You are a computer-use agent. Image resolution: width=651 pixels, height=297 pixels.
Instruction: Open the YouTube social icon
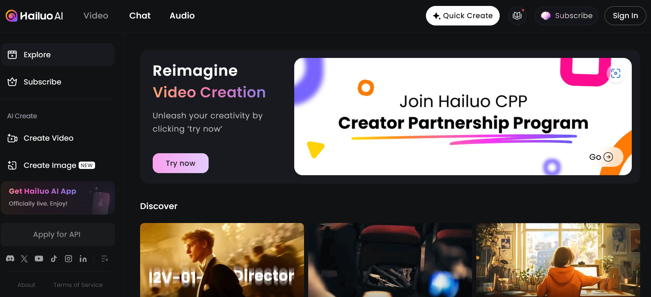[39, 259]
